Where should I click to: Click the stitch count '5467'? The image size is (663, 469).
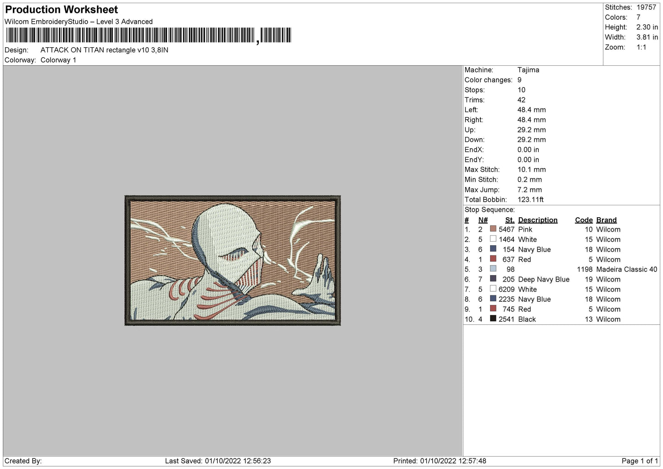click(x=507, y=230)
